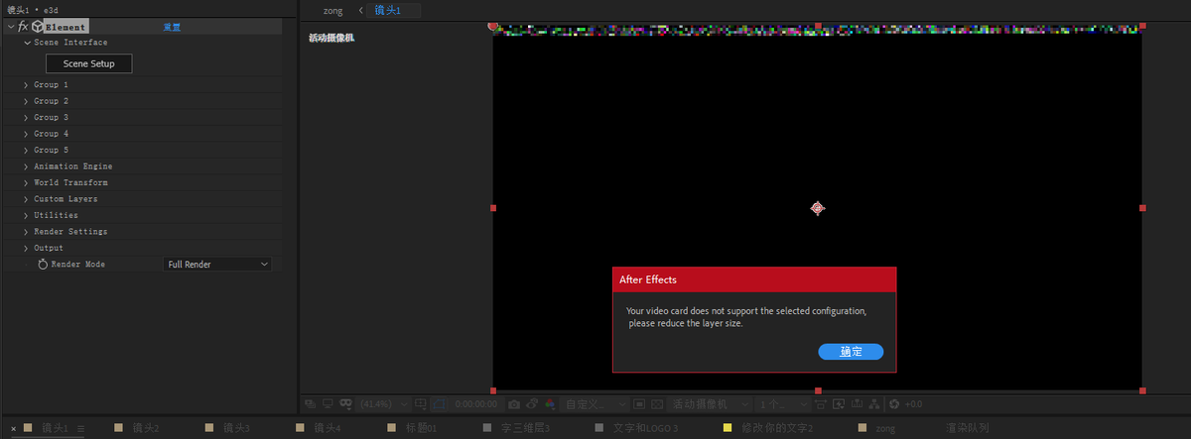The image size is (1191, 439).
Task: Click the exposure value +0.0
Action: [x=913, y=404]
